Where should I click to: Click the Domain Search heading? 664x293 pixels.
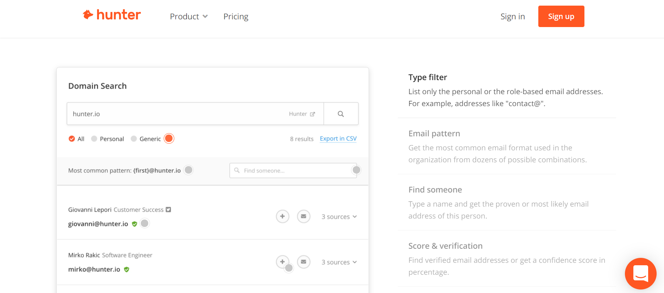pyautogui.click(x=98, y=86)
